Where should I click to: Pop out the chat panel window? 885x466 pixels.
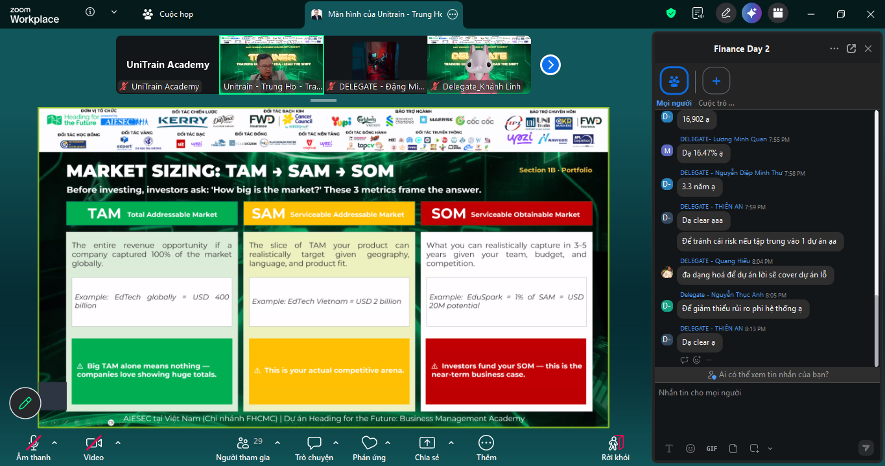pos(851,49)
